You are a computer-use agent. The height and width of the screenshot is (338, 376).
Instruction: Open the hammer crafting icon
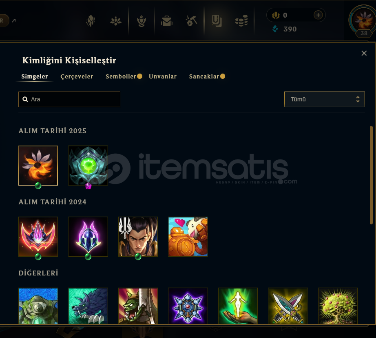click(191, 21)
